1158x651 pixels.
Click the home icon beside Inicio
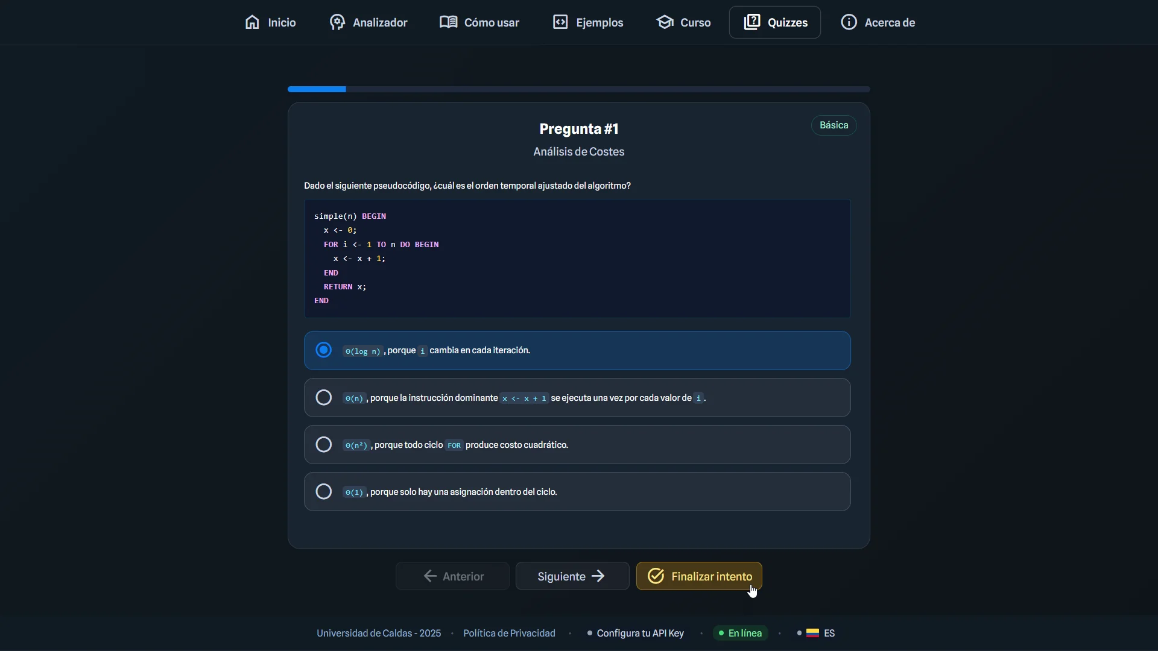[252, 22]
